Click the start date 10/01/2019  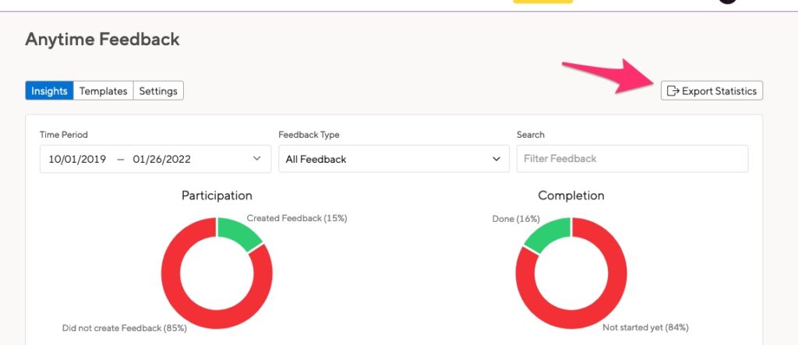pos(77,160)
